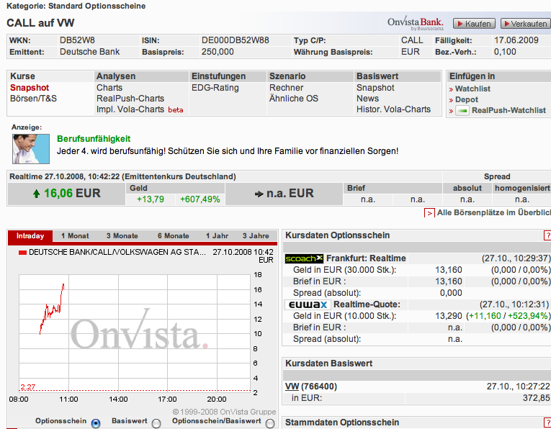Select the Basiswert radio button
This screenshot has height=429, width=551.
(x=156, y=423)
